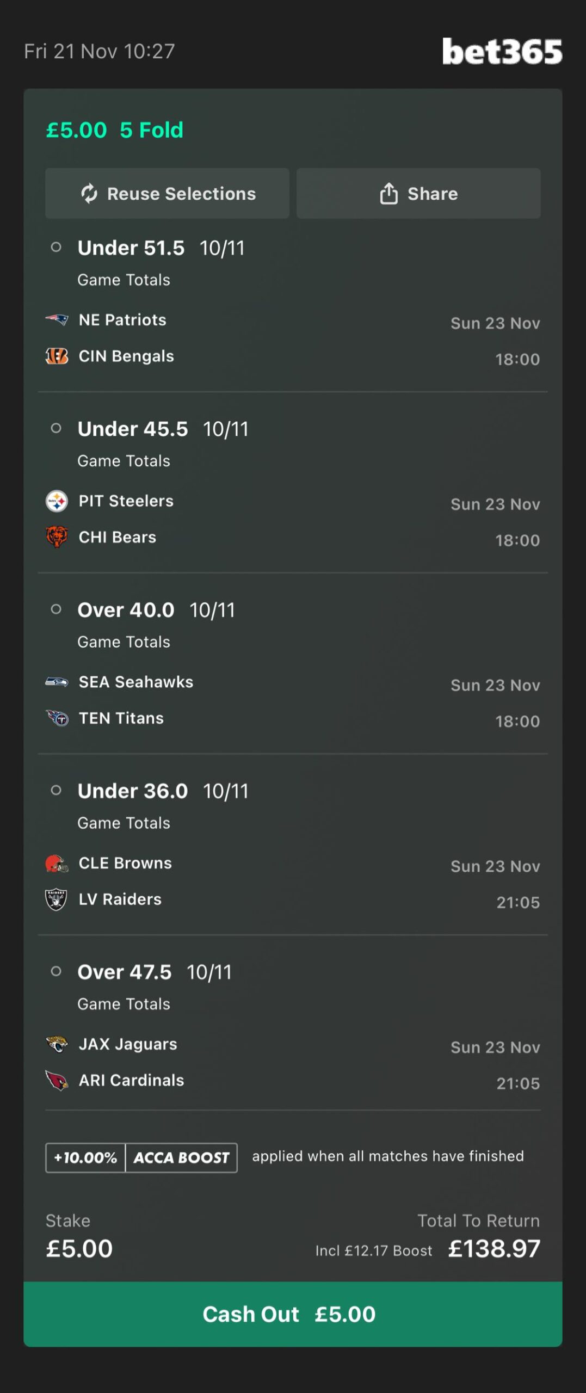Click the +10.00% ACCA BOOST badge
586x1393 pixels.
point(141,1157)
